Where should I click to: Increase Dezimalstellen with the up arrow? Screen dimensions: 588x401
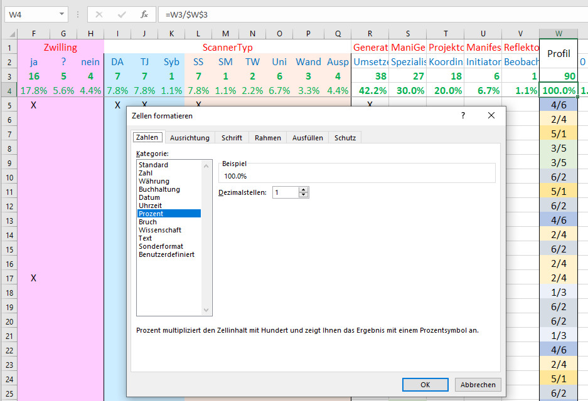304,190
